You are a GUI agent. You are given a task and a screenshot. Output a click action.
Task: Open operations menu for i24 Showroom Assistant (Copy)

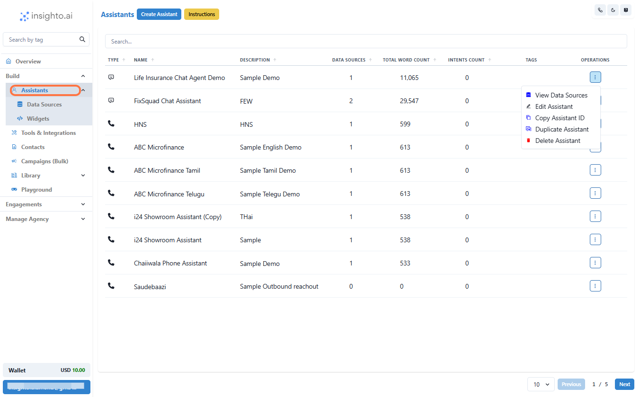tap(595, 216)
